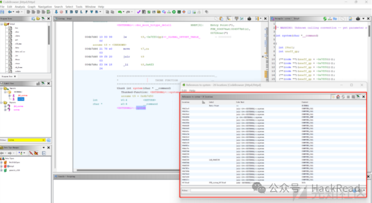
Task: Sort references by the Context column
Action: [x=305, y=102]
